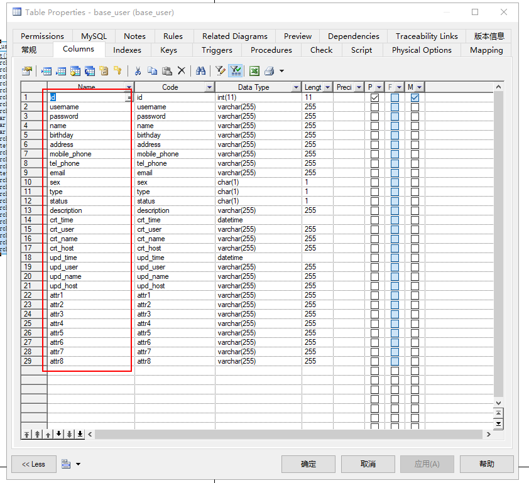529x483 pixels.
Task: Toggle primary key checkbox for id column
Action: point(374,97)
